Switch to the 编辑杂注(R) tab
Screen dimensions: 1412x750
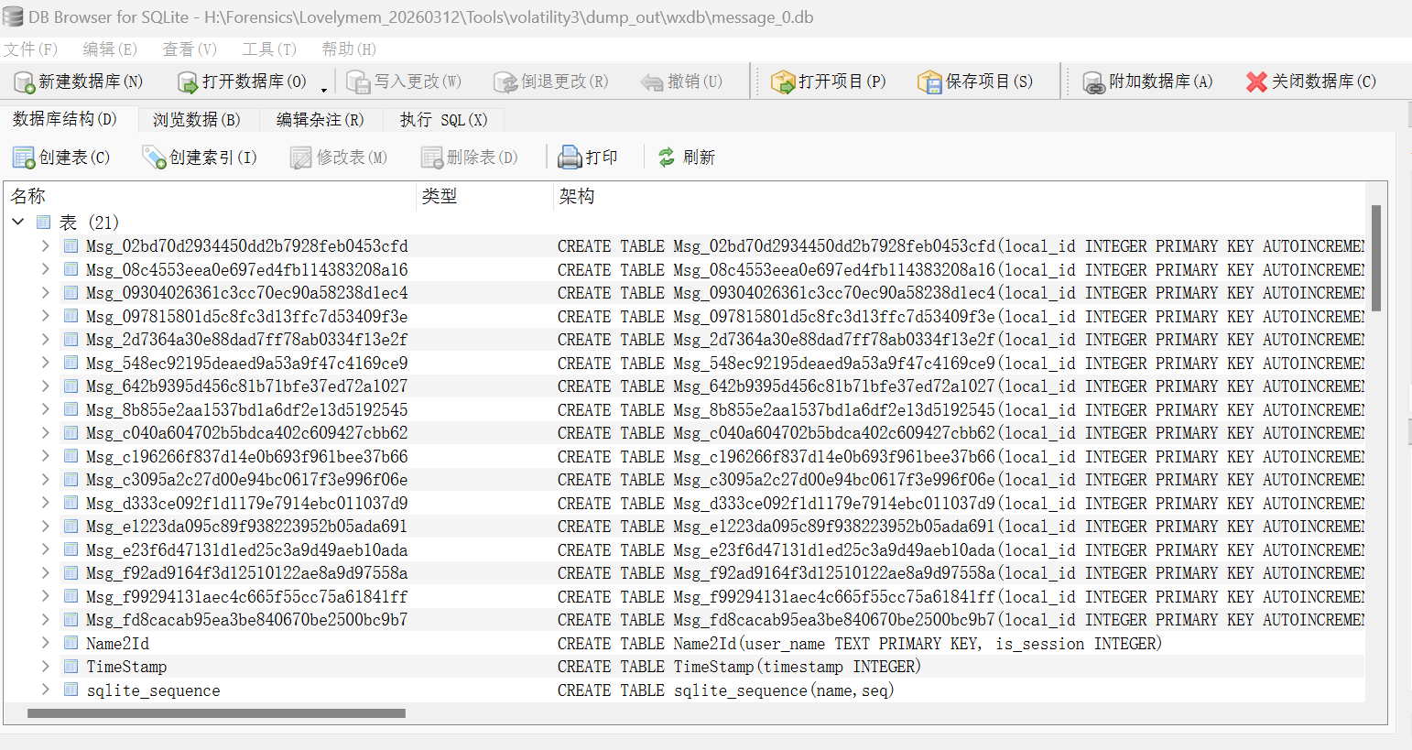click(x=320, y=120)
